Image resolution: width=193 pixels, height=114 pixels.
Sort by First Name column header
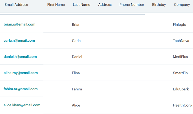[x=56, y=5]
